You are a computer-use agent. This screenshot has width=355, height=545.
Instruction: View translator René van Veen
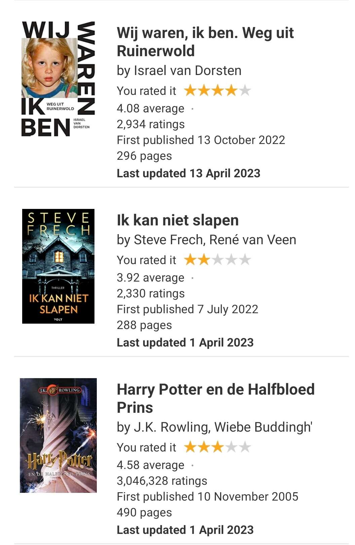click(253, 240)
